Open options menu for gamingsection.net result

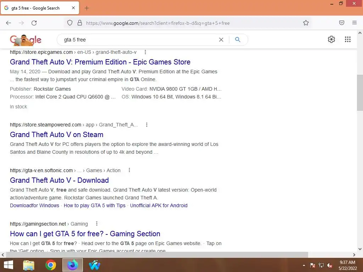(x=97, y=224)
